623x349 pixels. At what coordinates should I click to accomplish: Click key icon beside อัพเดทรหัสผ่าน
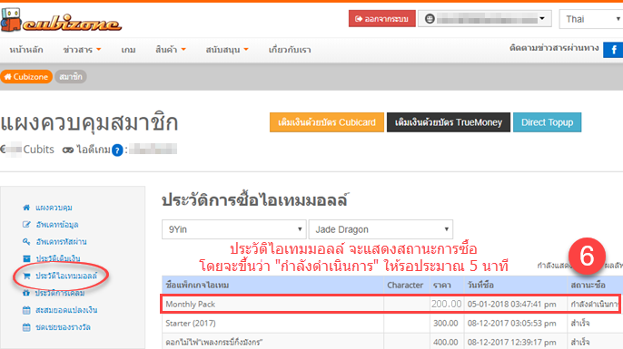click(x=26, y=241)
